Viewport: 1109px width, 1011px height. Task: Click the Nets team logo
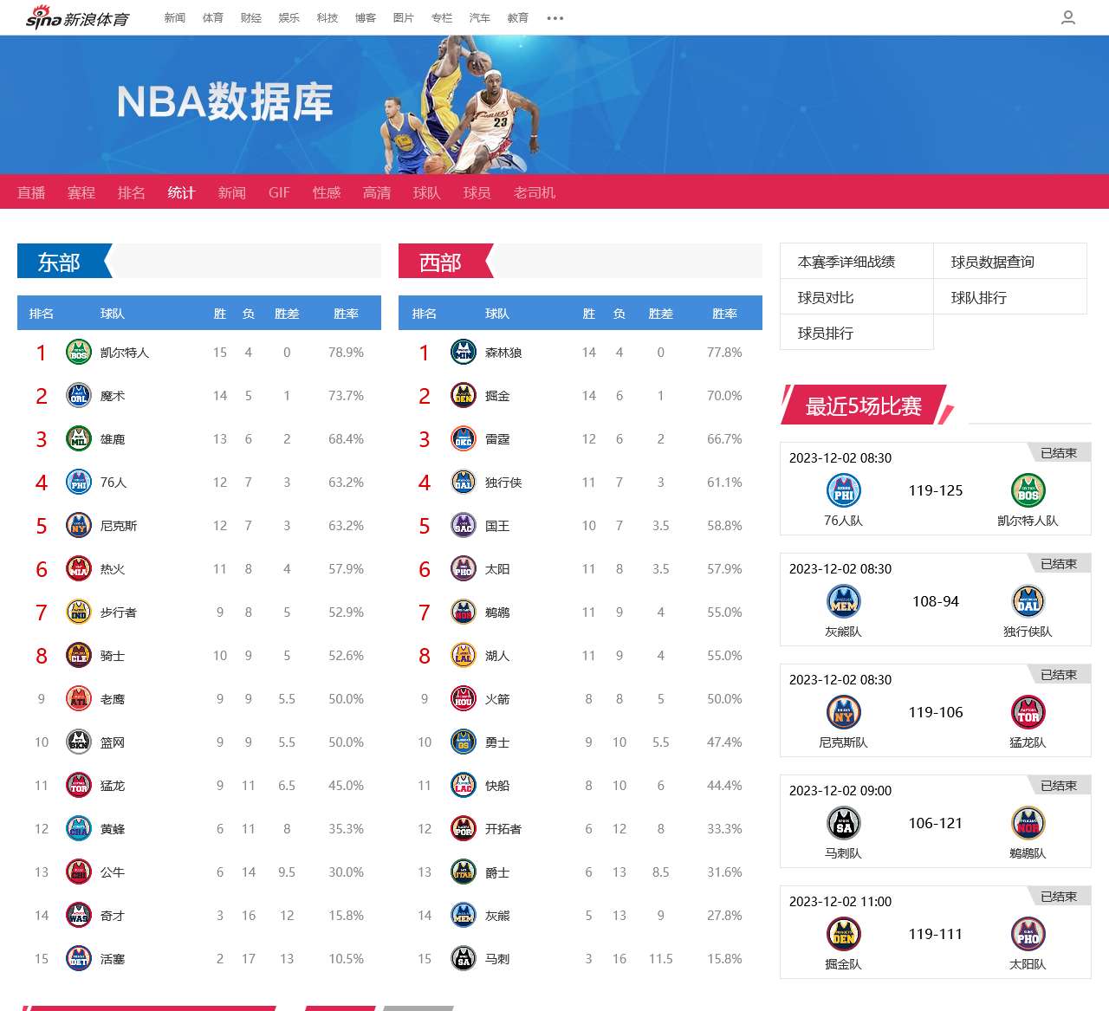pyautogui.click(x=79, y=742)
